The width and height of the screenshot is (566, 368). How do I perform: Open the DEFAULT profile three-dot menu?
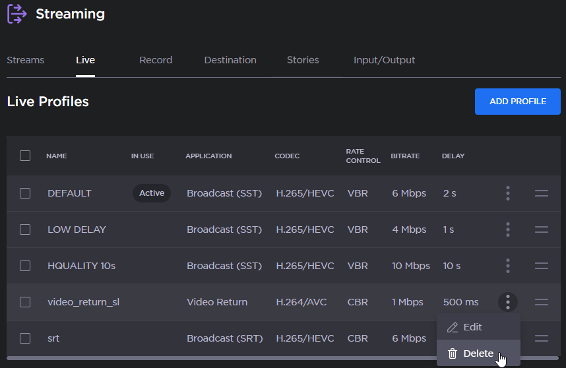(507, 193)
